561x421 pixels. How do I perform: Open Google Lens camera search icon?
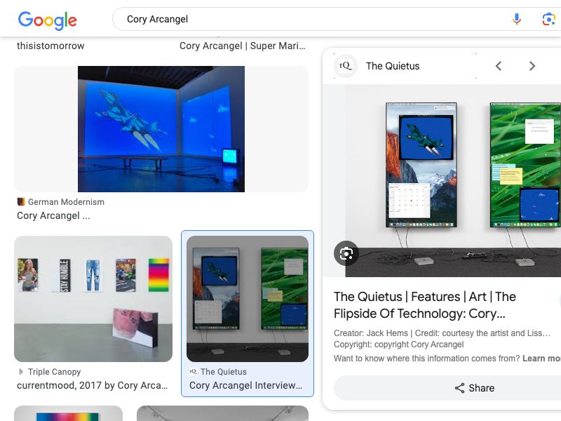point(548,19)
